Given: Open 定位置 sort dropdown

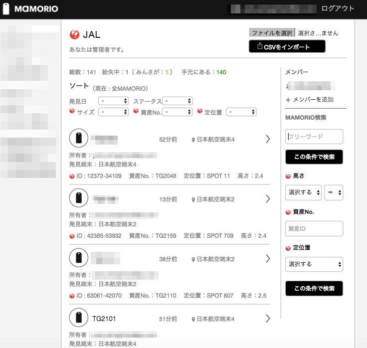Looking at the screenshot, I should pyautogui.click(x=241, y=112).
